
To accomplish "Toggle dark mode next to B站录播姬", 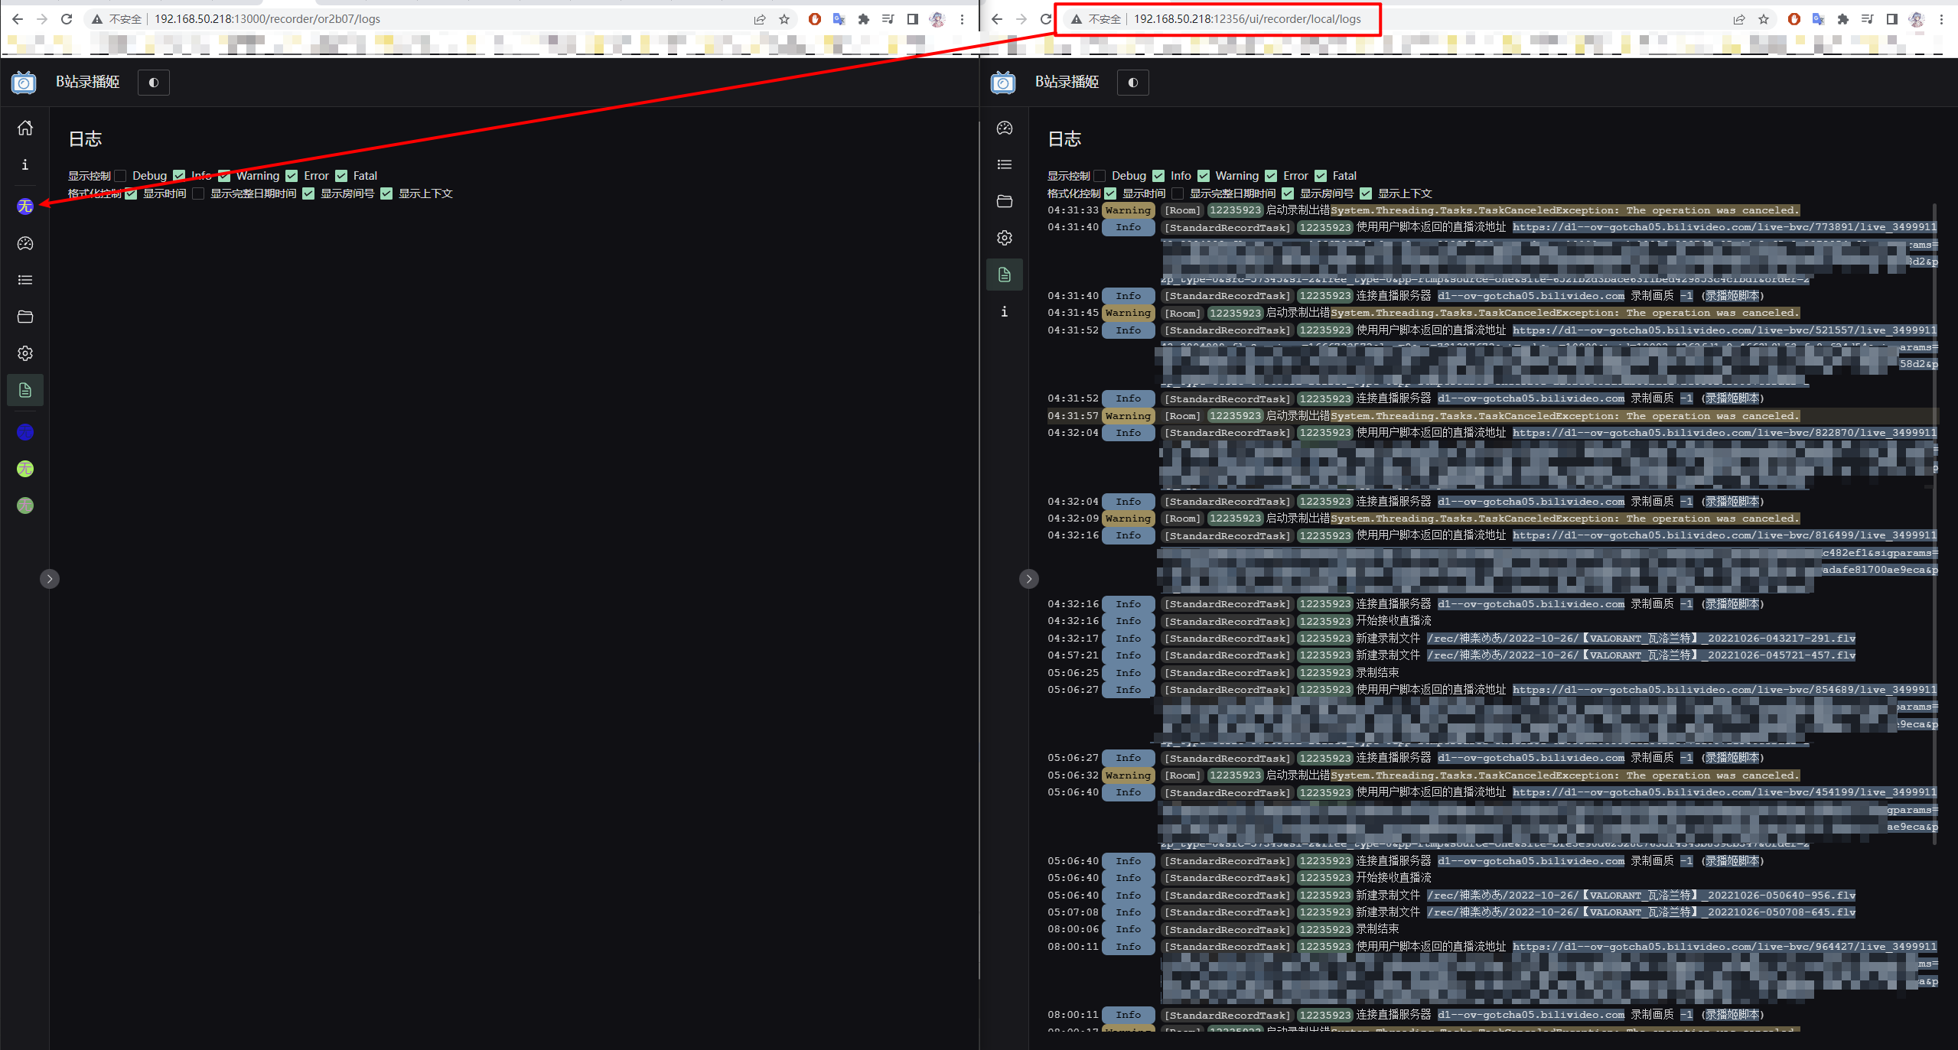I will 153,82.
